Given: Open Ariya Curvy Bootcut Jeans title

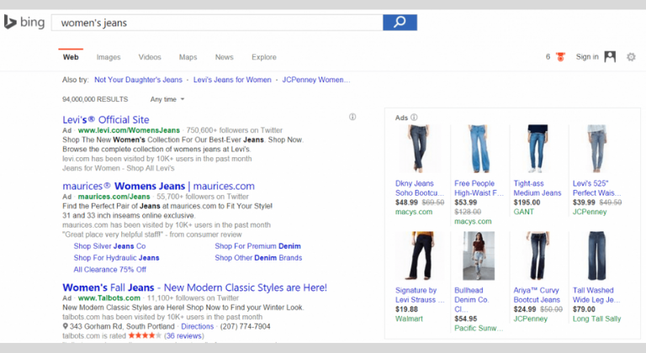Looking at the screenshot, I should (x=537, y=295).
